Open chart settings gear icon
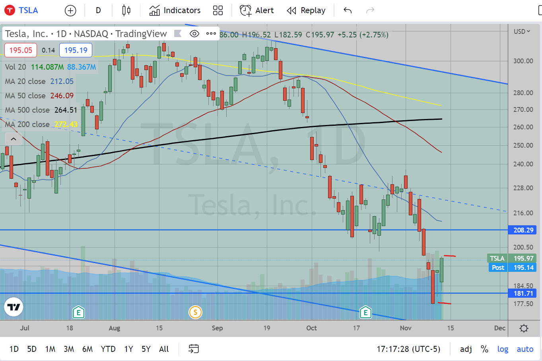This screenshot has width=542, height=361. 524,328
